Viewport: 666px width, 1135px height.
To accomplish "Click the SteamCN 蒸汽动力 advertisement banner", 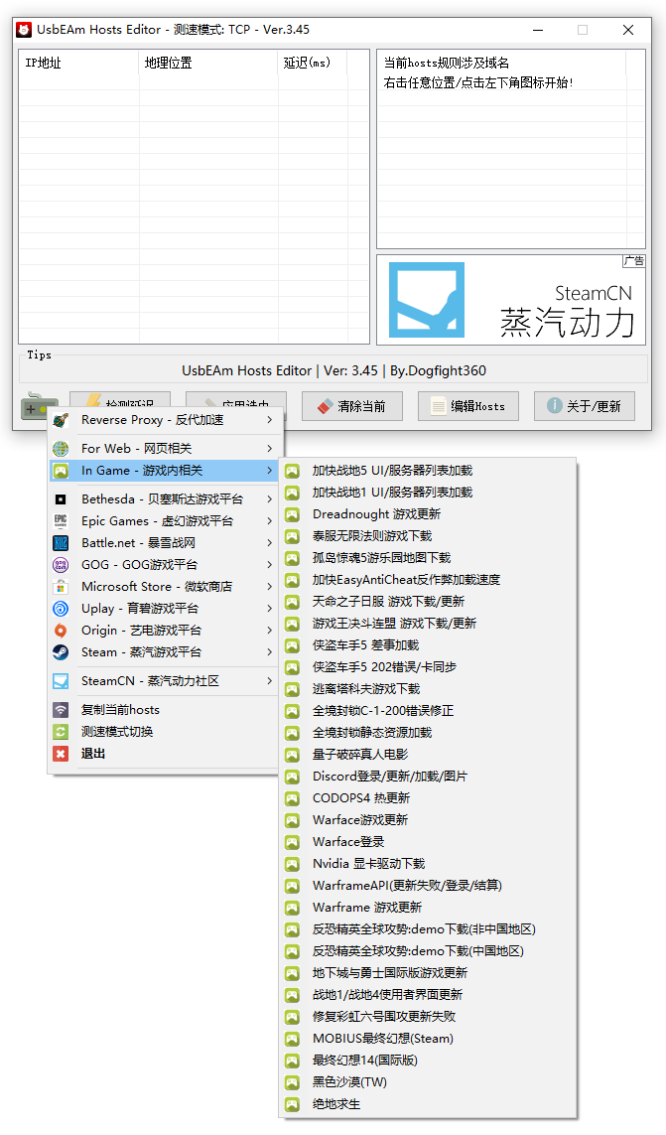I will coord(510,301).
